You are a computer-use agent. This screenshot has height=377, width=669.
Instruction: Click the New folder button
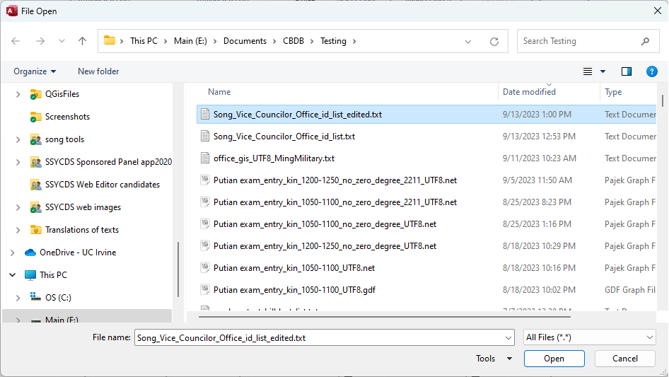tap(98, 71)
